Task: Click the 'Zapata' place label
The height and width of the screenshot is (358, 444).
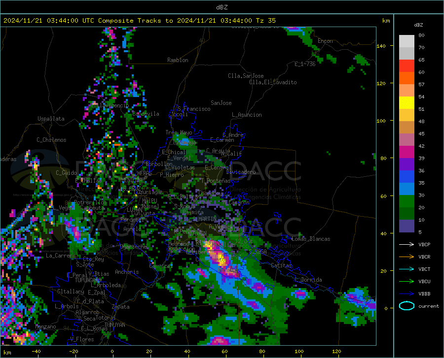Action: [x=121, y=307]
